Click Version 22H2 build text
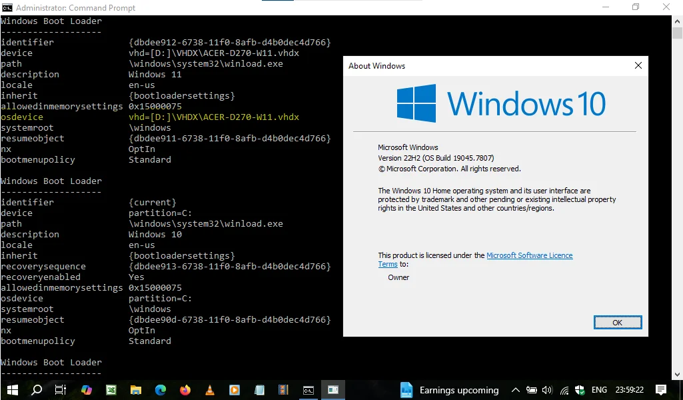683x400 pixels. (x=436, y=158)
